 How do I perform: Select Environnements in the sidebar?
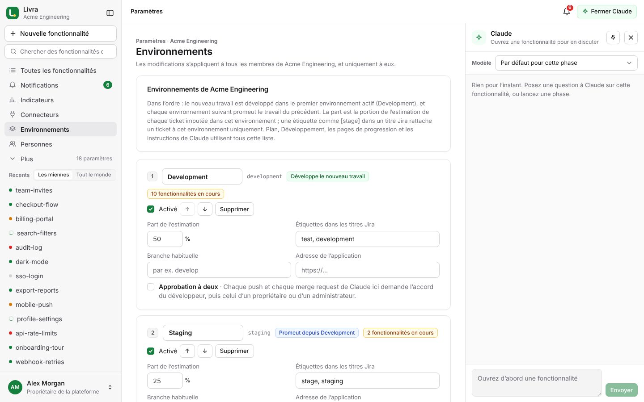tap(60, 130)
